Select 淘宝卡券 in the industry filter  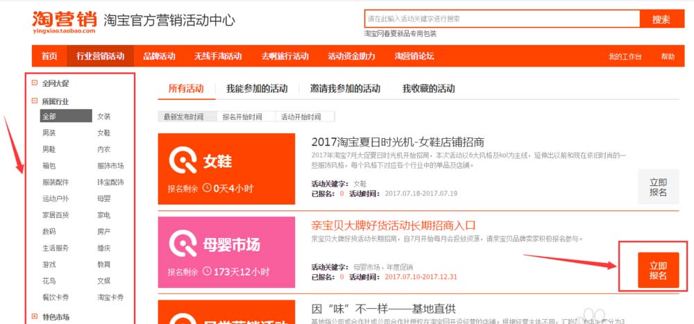110,297
